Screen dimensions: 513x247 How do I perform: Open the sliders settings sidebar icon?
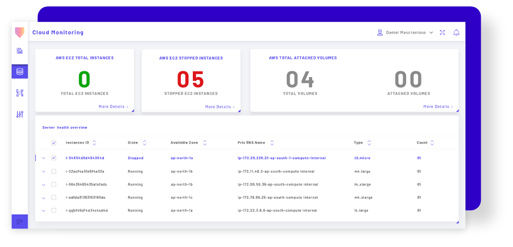click(x=19, y=114)
